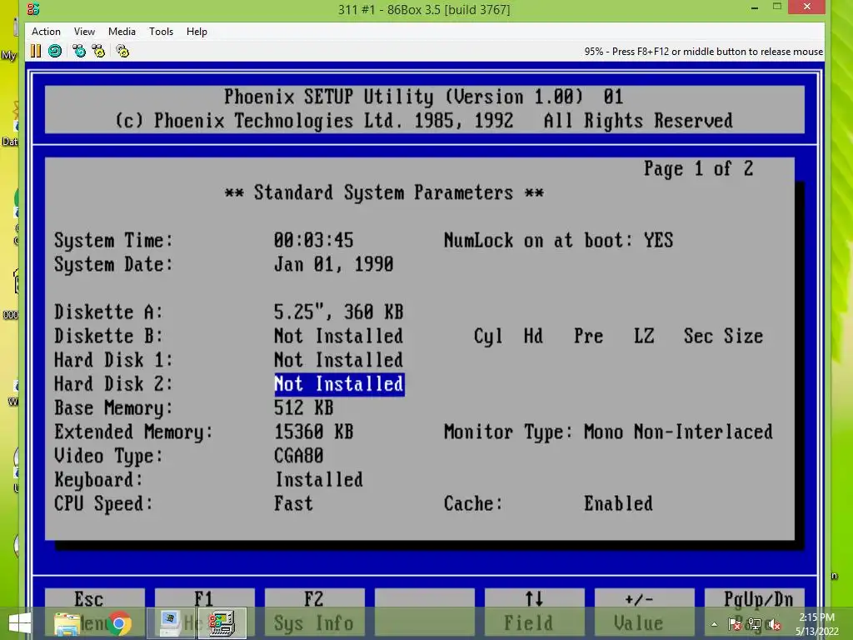853x640 pixels.
Task: Open the Media menu
Action: [122, 32]
